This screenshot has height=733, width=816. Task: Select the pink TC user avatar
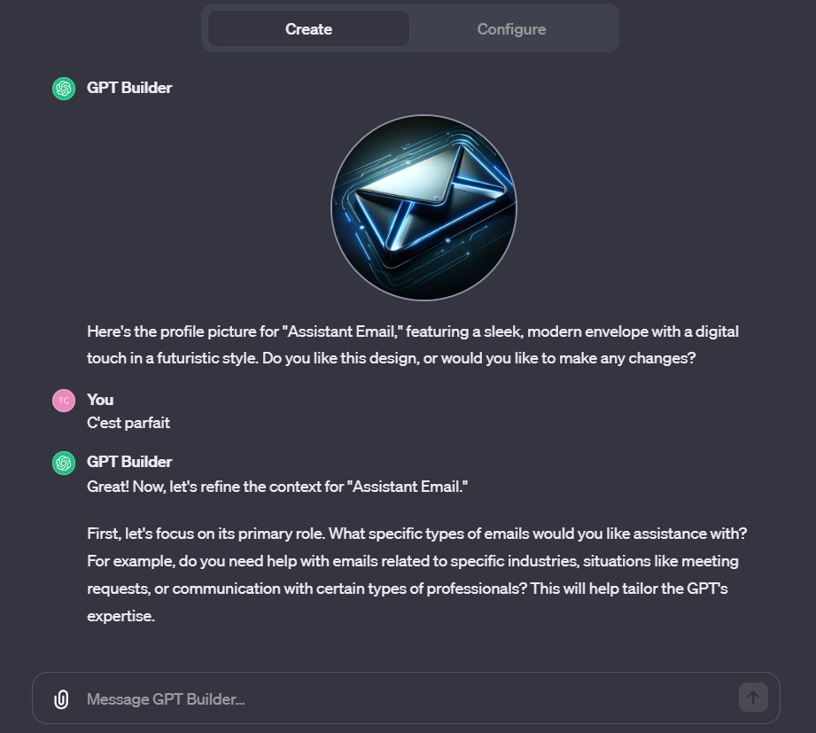click(x=63, y=400)
